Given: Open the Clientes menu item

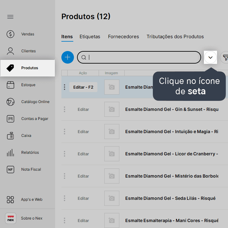Looking at the screenshot, I should [28, 51].
